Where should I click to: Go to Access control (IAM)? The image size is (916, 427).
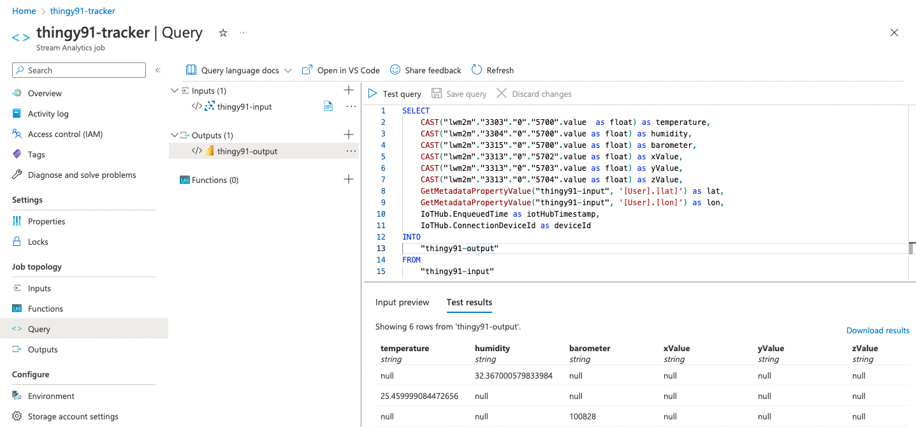[65, 134]
